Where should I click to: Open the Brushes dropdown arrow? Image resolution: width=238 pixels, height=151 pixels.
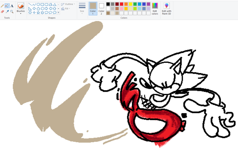click(x=21, y=14)
